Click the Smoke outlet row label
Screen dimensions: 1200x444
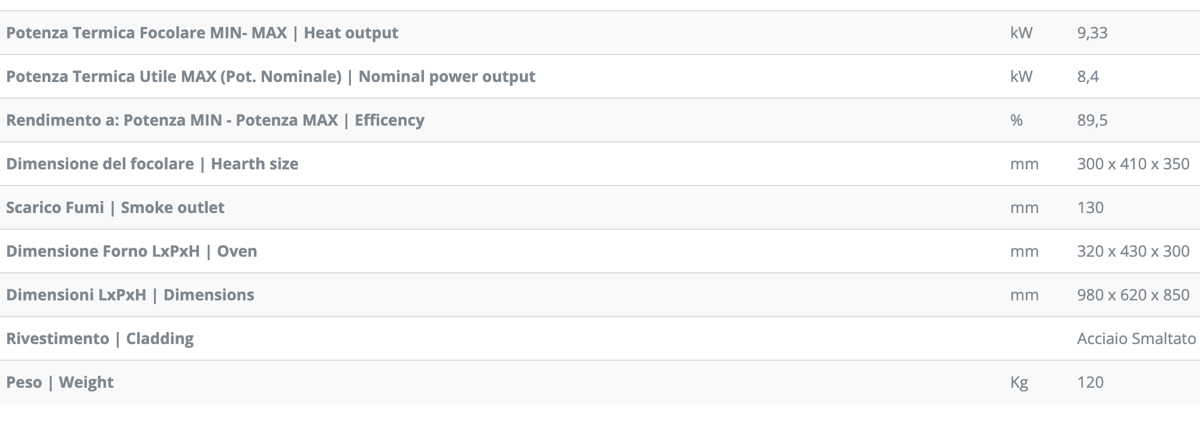coord(115,208)
